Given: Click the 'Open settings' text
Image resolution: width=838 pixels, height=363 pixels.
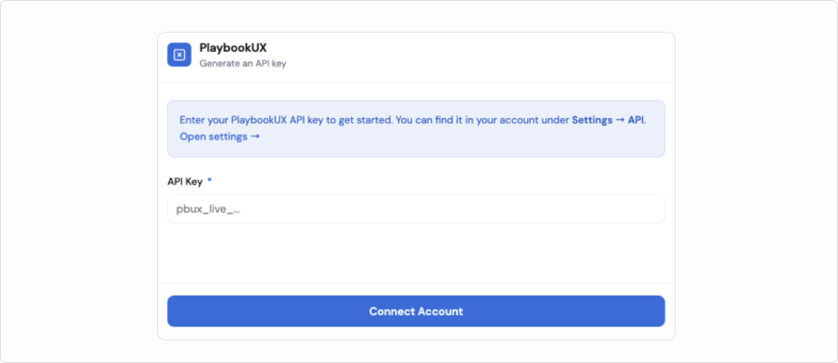Looking at the screenshot, I should point(213,137).
